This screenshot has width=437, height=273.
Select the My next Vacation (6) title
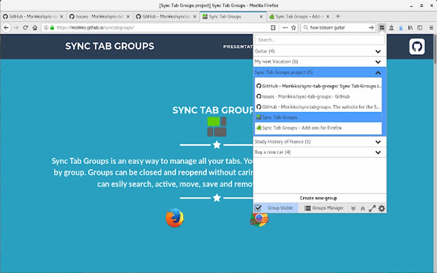(x=276, y=62)
